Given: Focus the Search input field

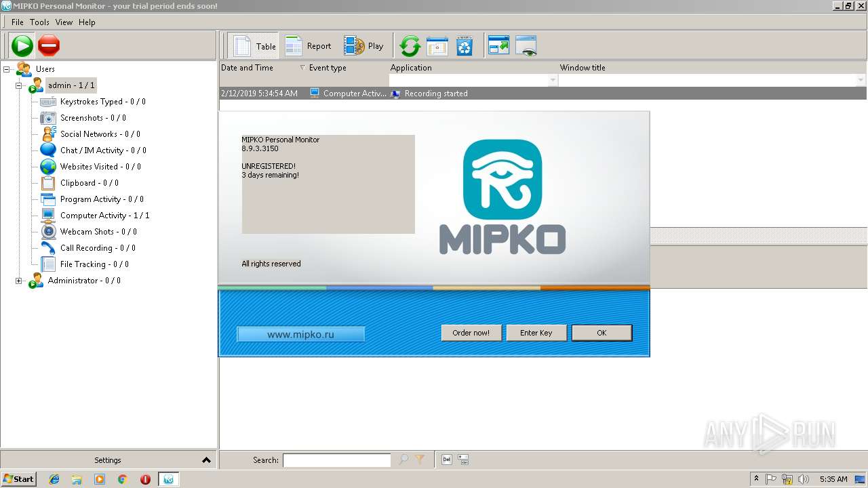Looking at the screenshot, I should pos(336,460).
